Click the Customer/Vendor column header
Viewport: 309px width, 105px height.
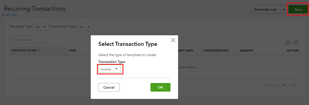point(216,50)
